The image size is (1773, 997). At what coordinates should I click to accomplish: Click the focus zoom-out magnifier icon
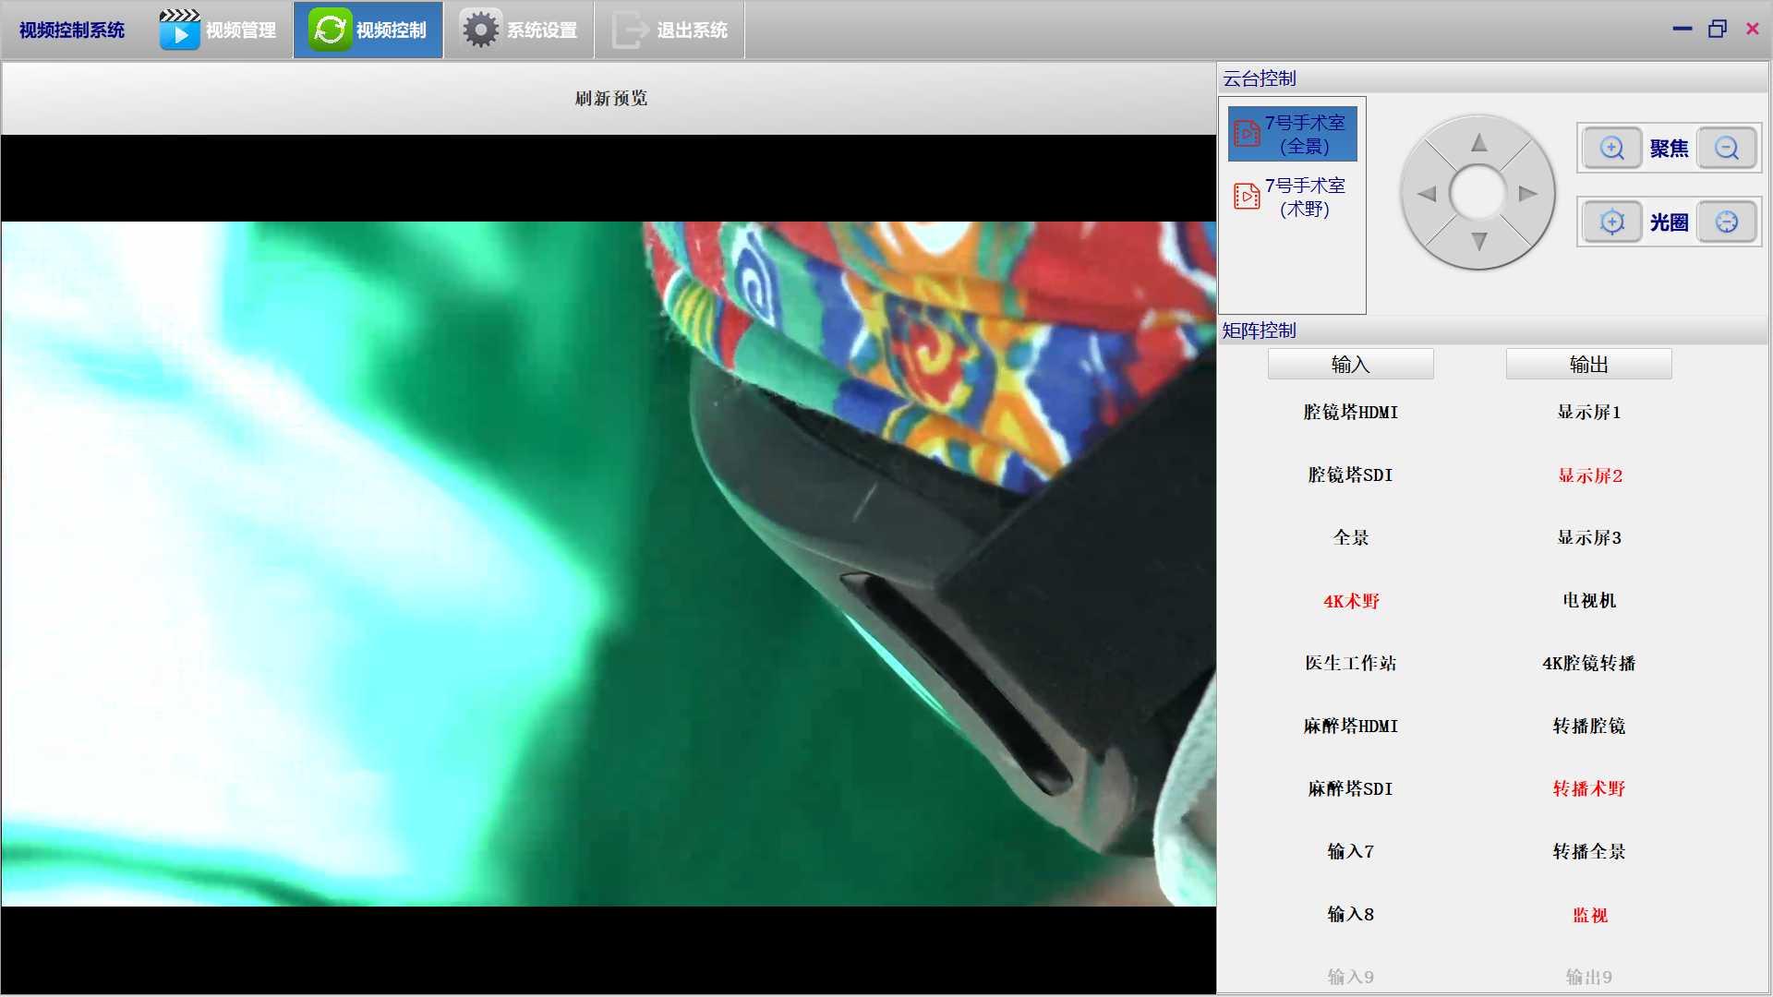[1726, 148]
